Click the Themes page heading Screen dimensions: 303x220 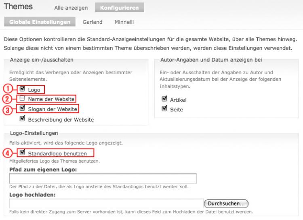pyautogui.click(x=18, y=7)
